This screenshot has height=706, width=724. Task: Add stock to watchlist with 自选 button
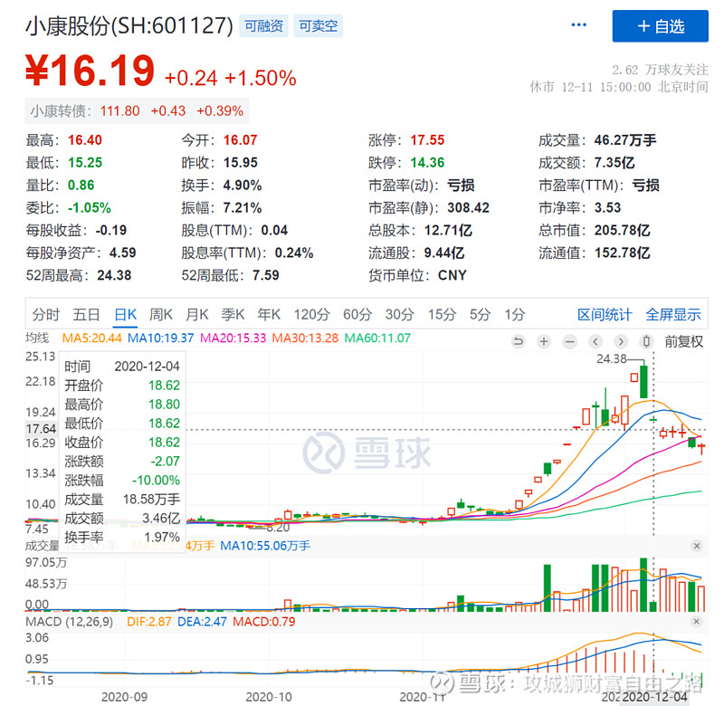660,26
